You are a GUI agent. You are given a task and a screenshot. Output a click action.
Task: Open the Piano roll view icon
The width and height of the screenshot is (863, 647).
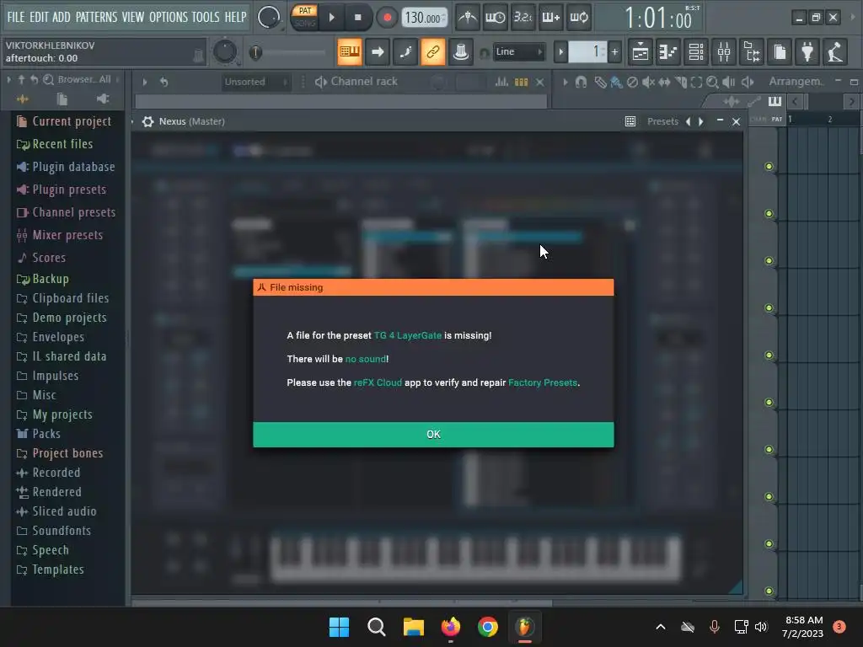pos(667,51)
